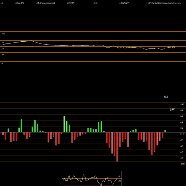Click the 'SI MunafaSutraR' header text
The image size is (186, 186).
click(x=46, y=3)
